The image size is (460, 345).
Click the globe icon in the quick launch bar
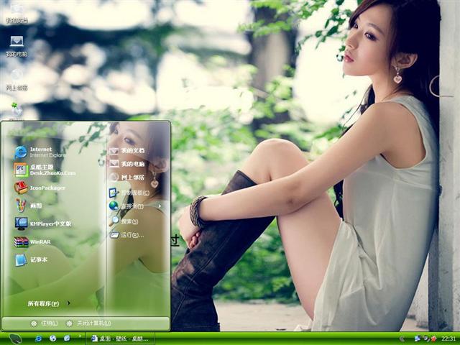coord(52,339)
